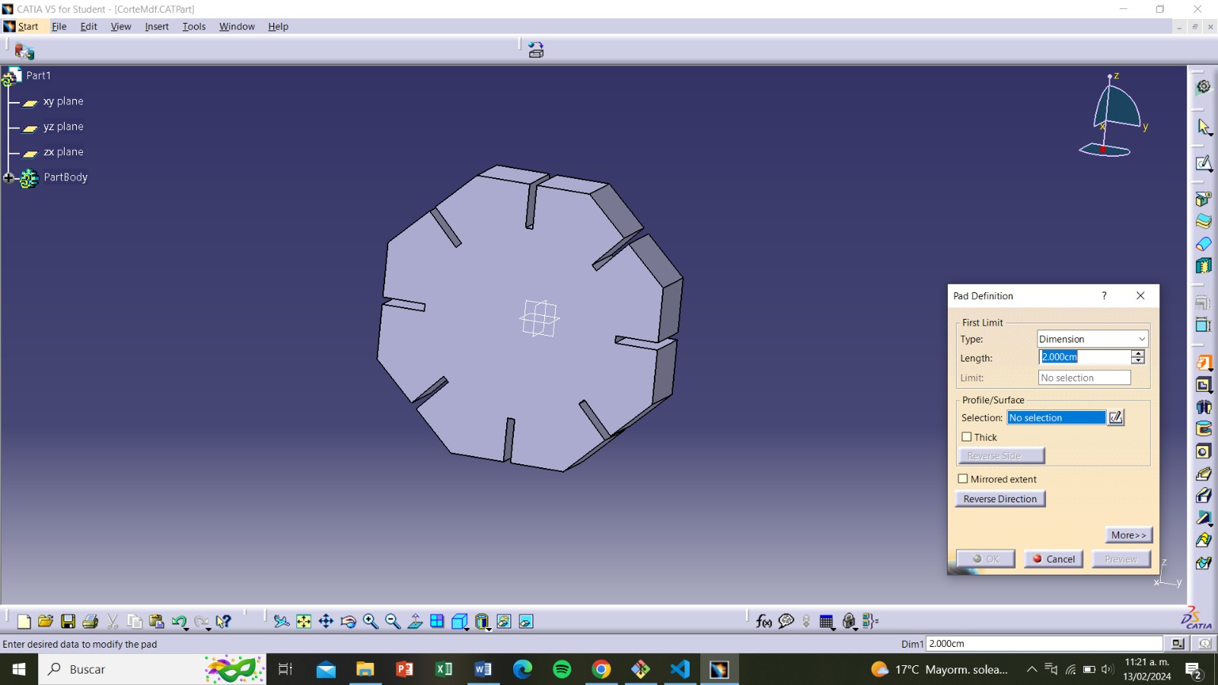Image resolution: width=1218 pixels, height=685 pixels.
Task: Increase Length with the spinner up arrow
Action: pyautogui.click(x=1138, y=353)
